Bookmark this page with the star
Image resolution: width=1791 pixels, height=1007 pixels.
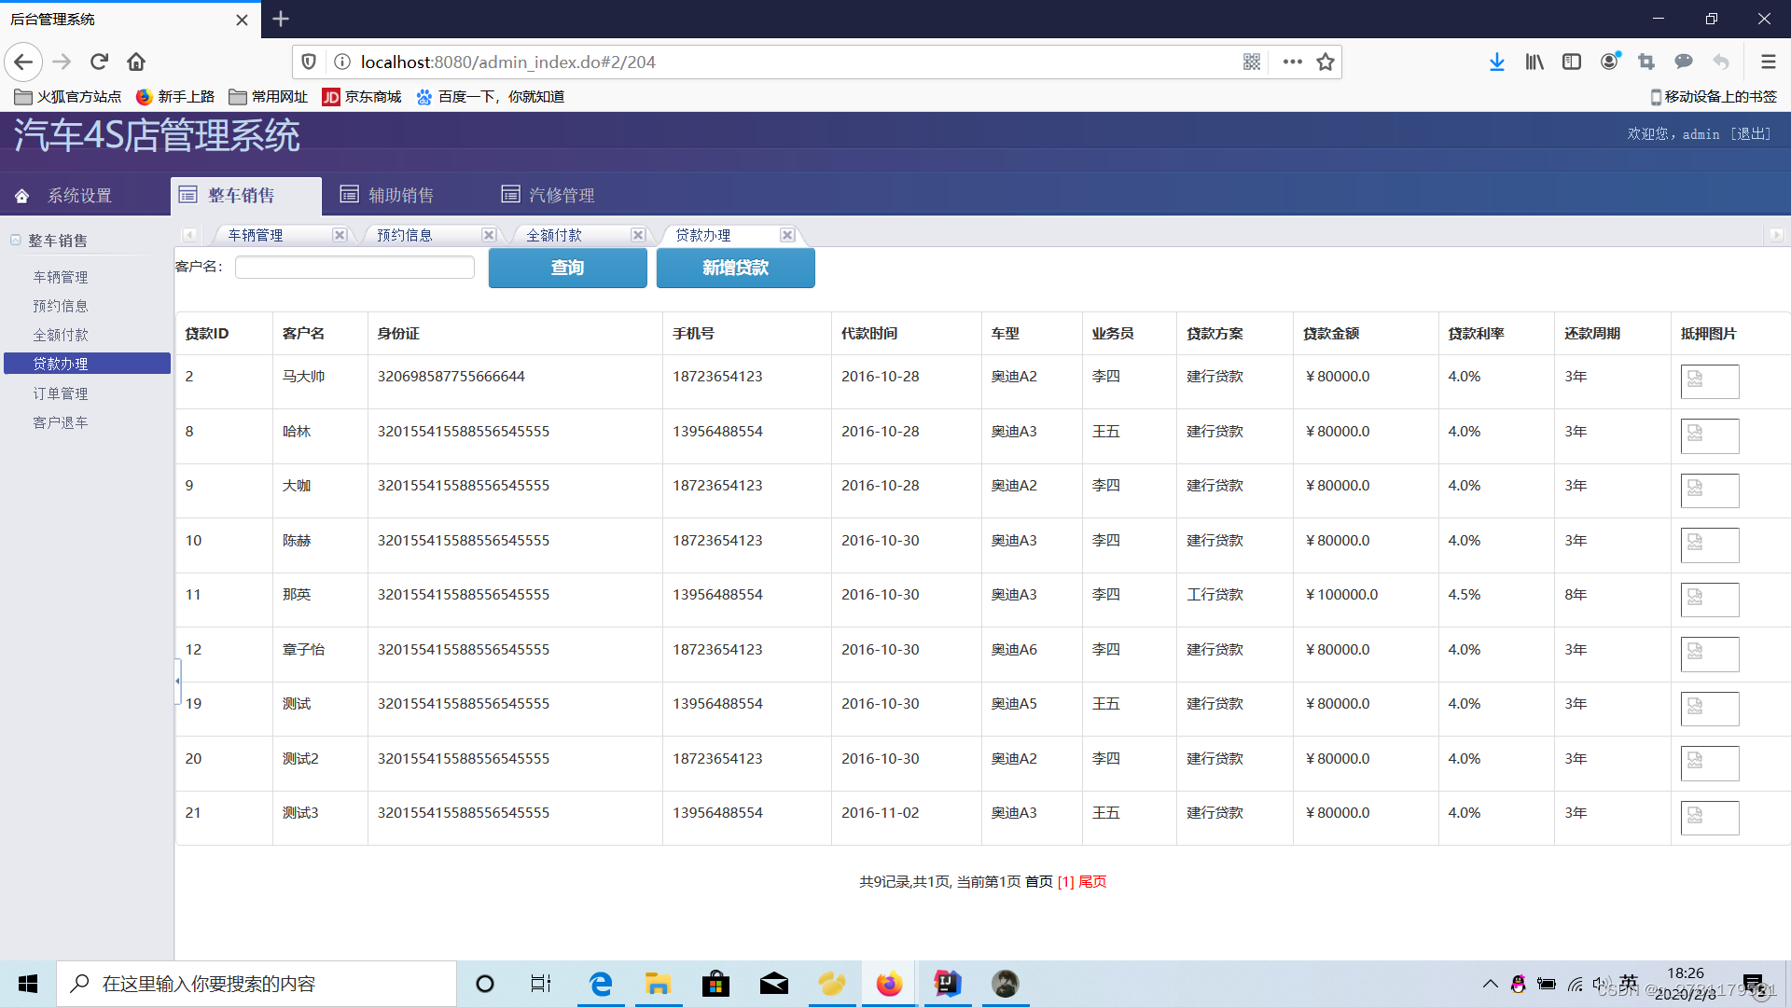coord(1326,62)
